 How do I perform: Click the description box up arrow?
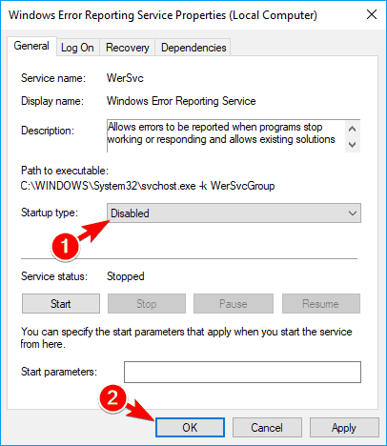click(x=352, y=129)
